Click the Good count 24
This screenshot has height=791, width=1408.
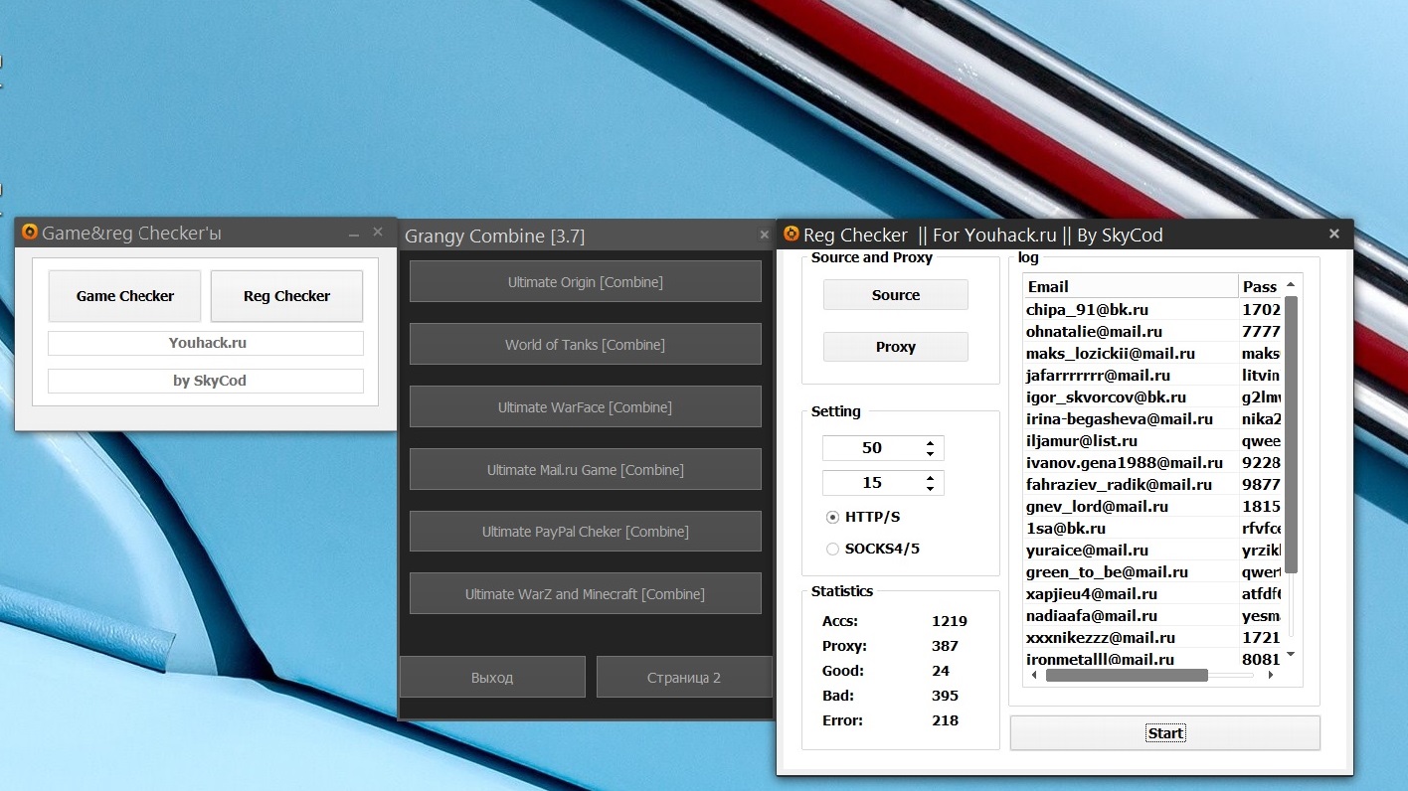point(941,671)
